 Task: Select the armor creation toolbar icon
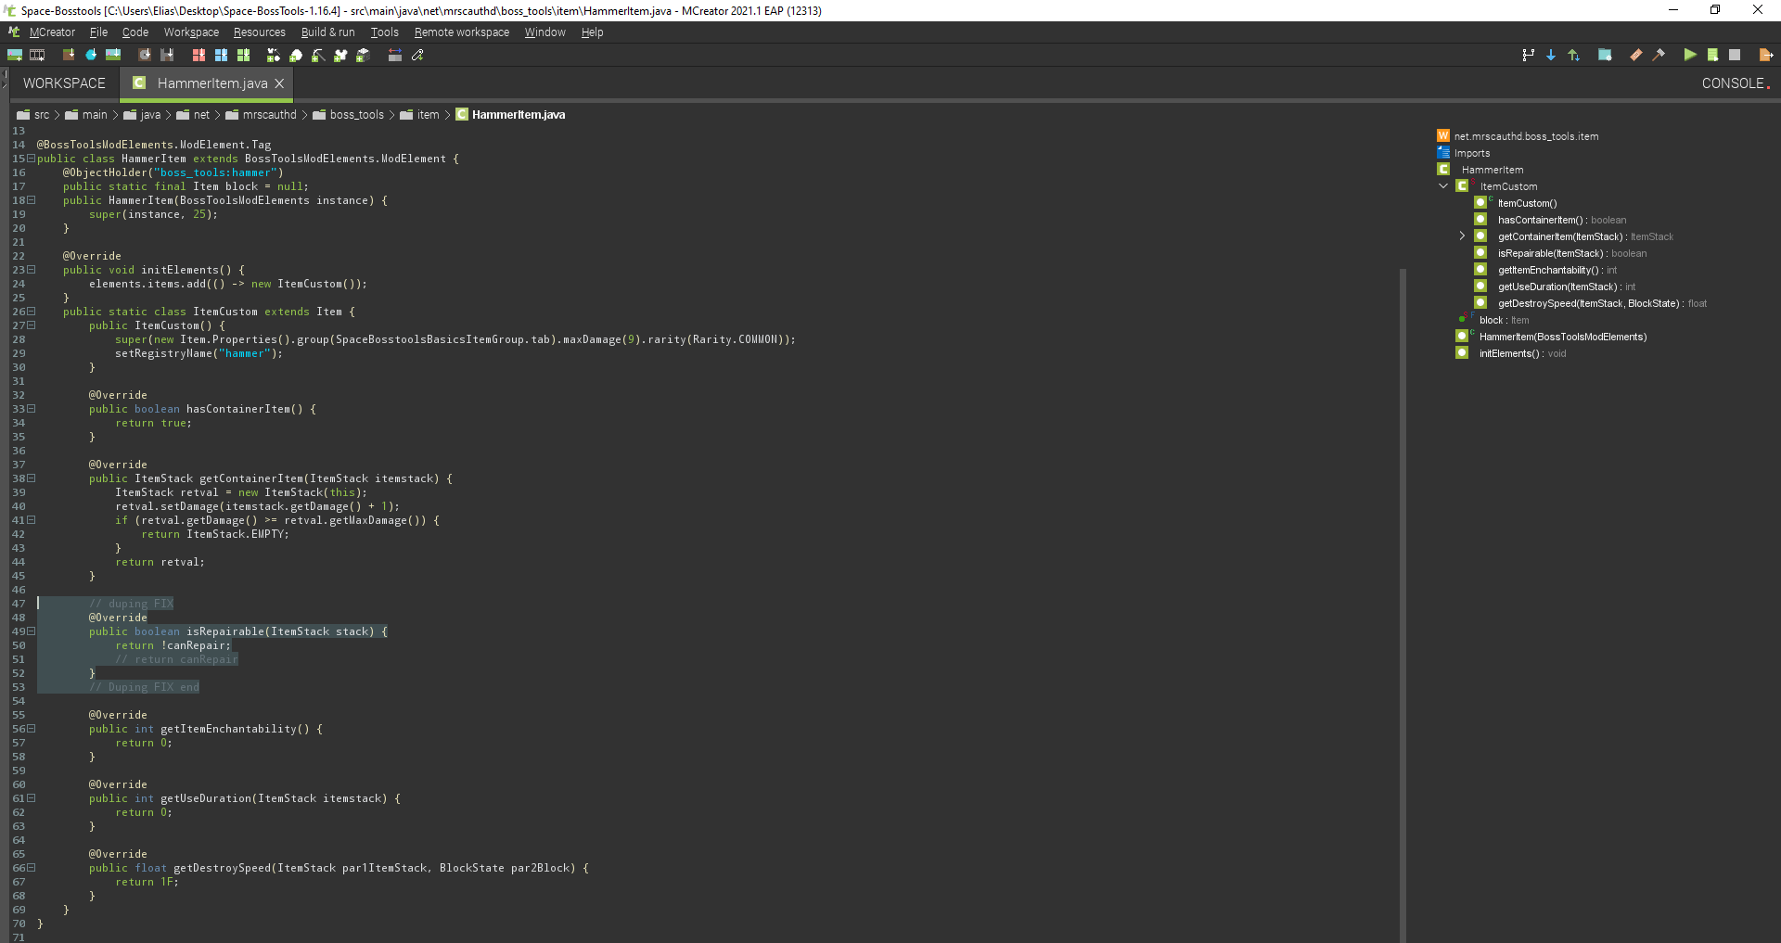(x=340, y=55)
